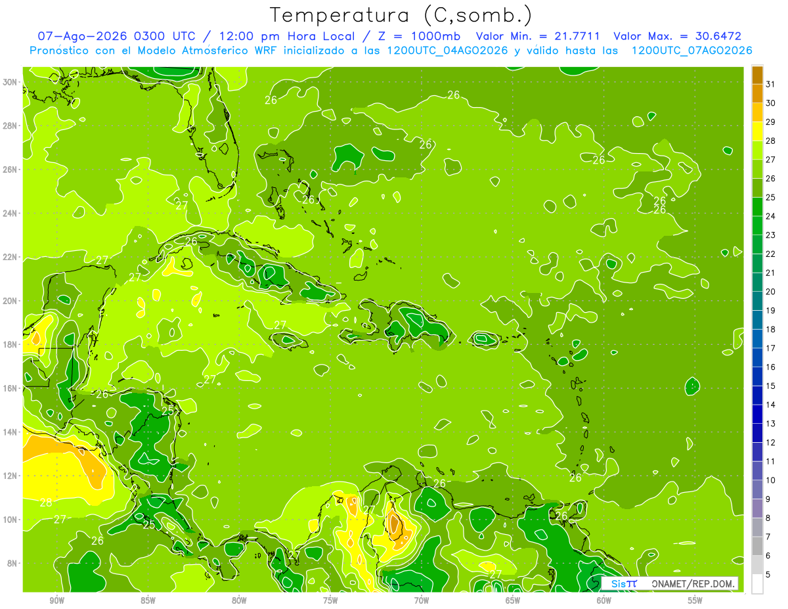Screen dimensions: 788x609
Task: Click the '55W' longitude axis label
Action: (x=695, y=600)
